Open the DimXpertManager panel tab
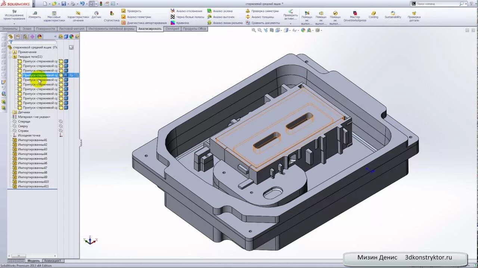Image resolution: width=478 pixels, height=268 pixels. (x=32, y=36)
